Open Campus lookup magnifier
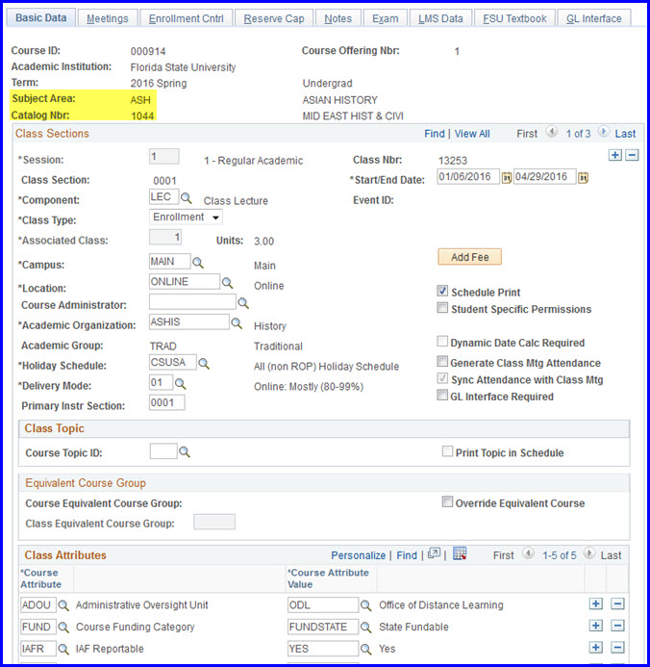 [x=198, y=263]
